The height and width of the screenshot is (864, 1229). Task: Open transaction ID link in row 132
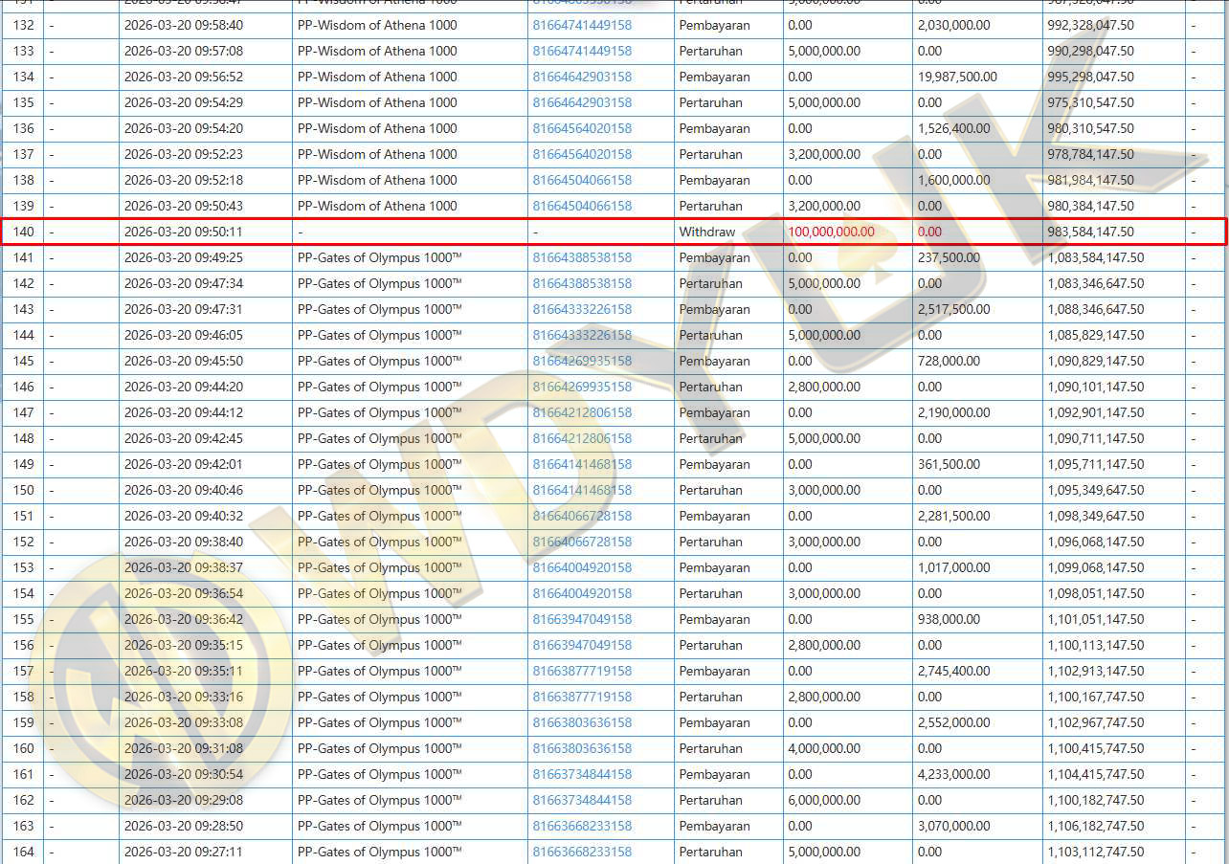click(x=582, y=25)
